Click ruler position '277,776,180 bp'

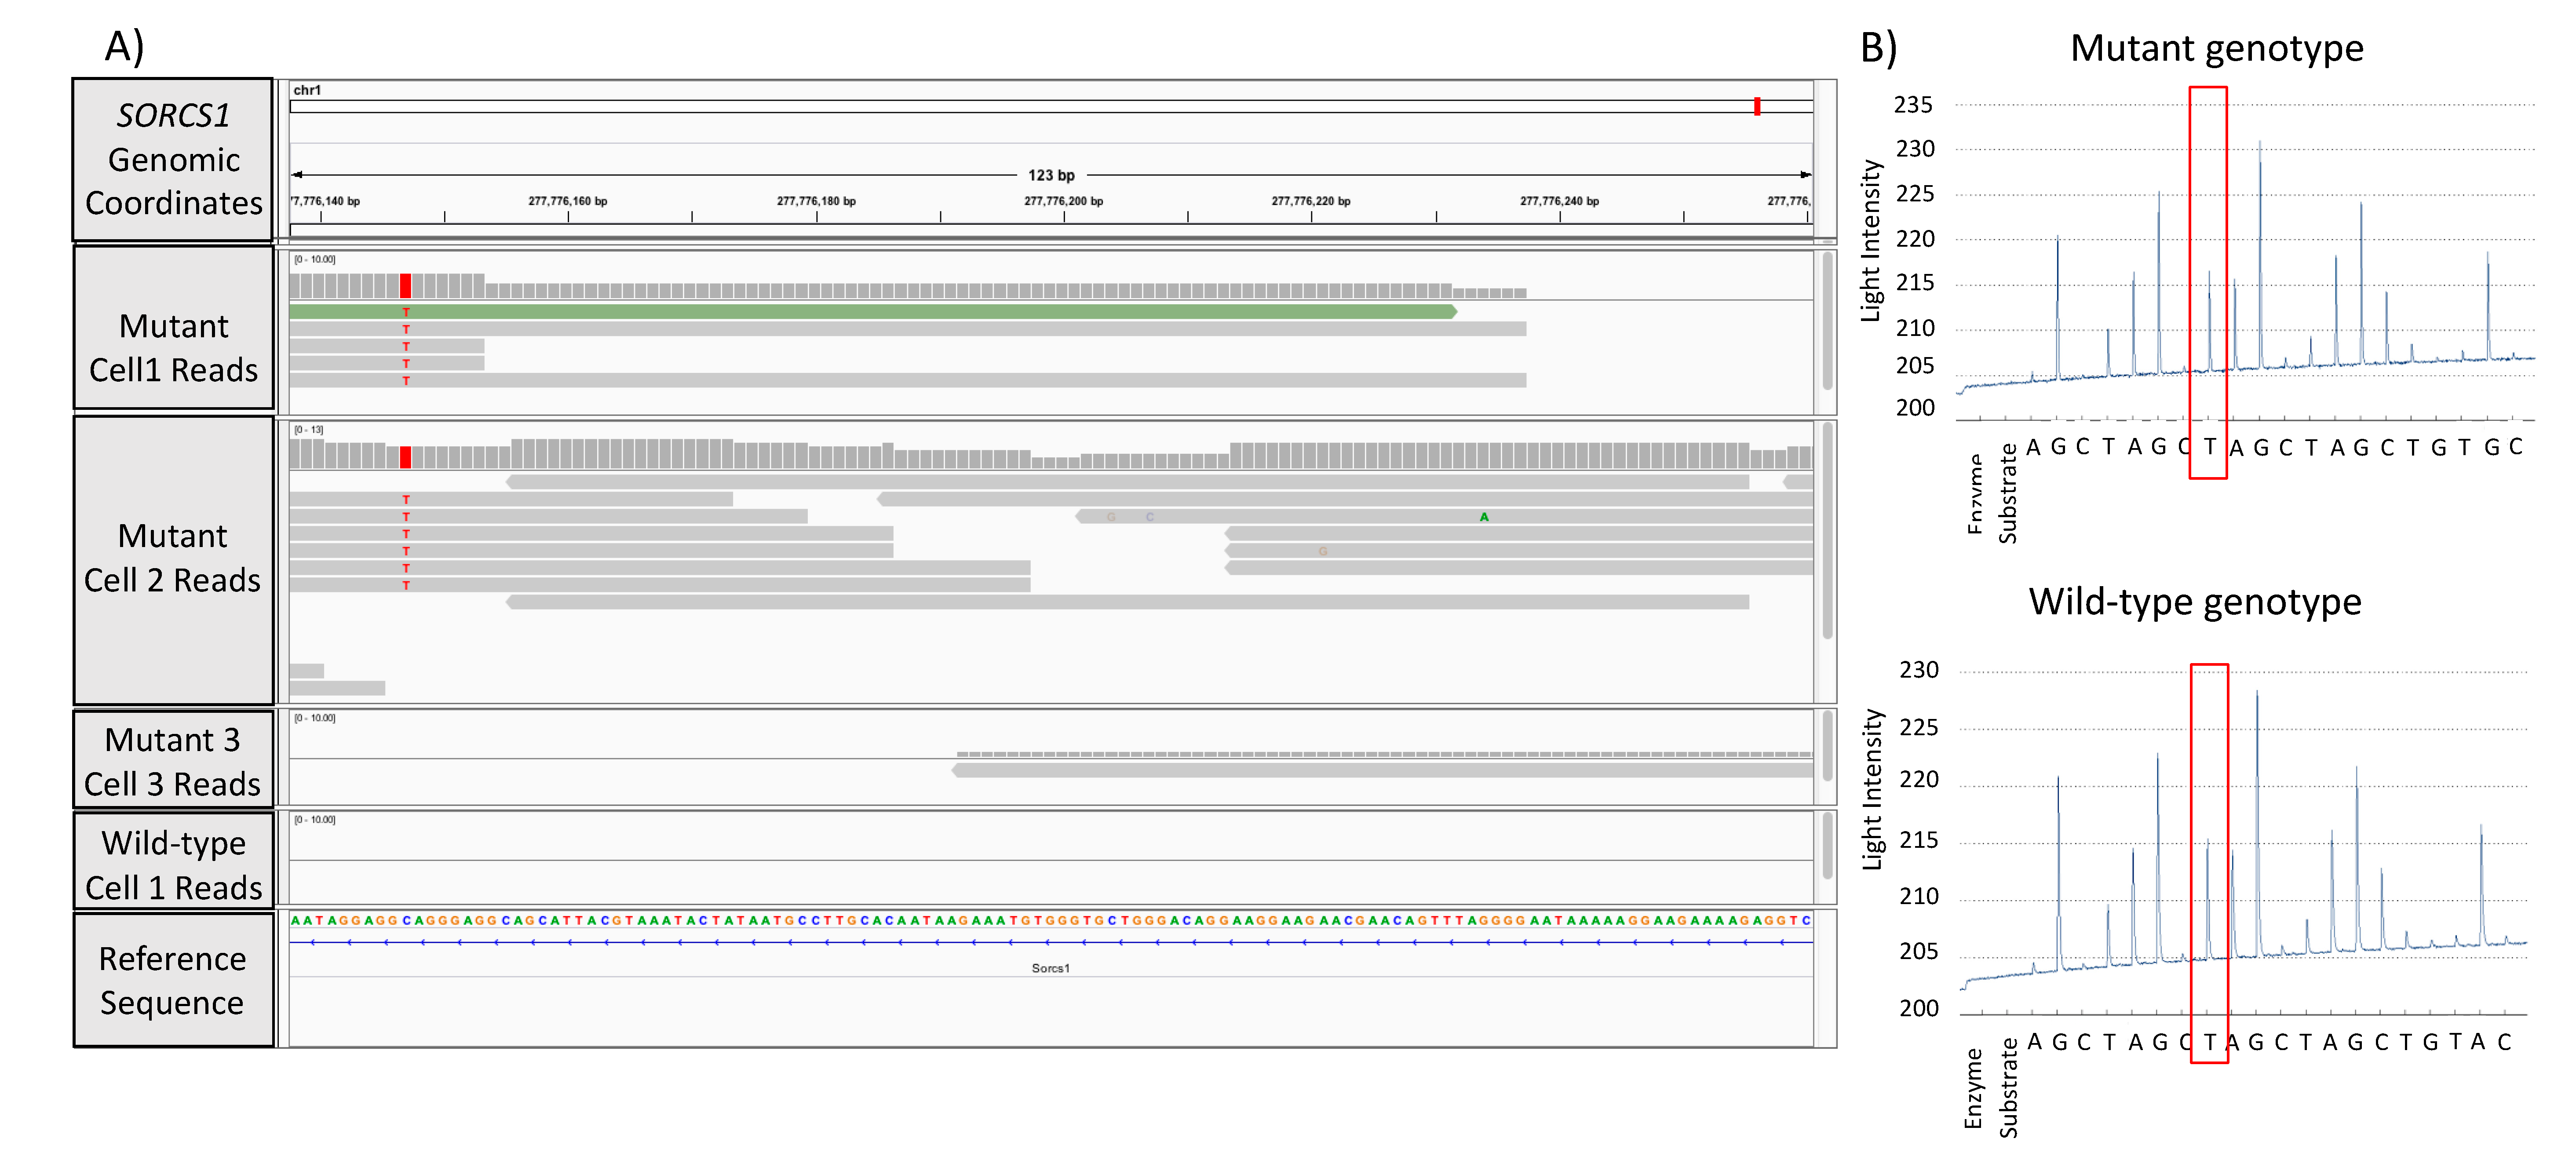click(816, 201)
